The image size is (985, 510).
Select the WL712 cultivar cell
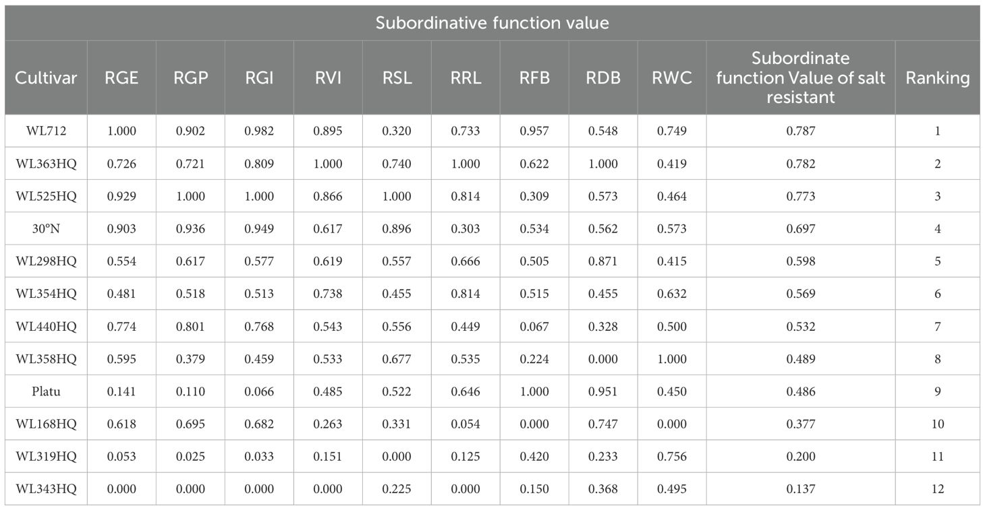point(46,131)
